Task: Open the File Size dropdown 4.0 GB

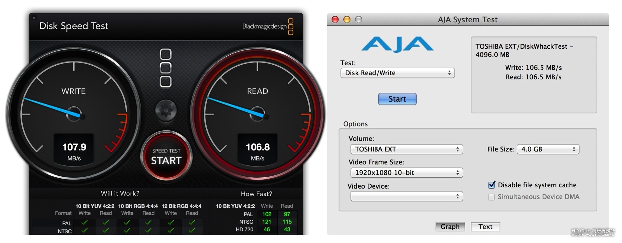Action: click(548, 149)
